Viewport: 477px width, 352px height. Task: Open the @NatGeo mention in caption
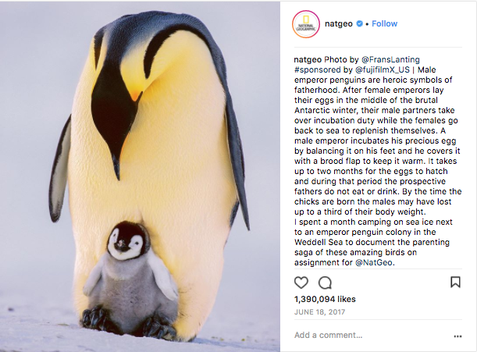coord(374,262)
